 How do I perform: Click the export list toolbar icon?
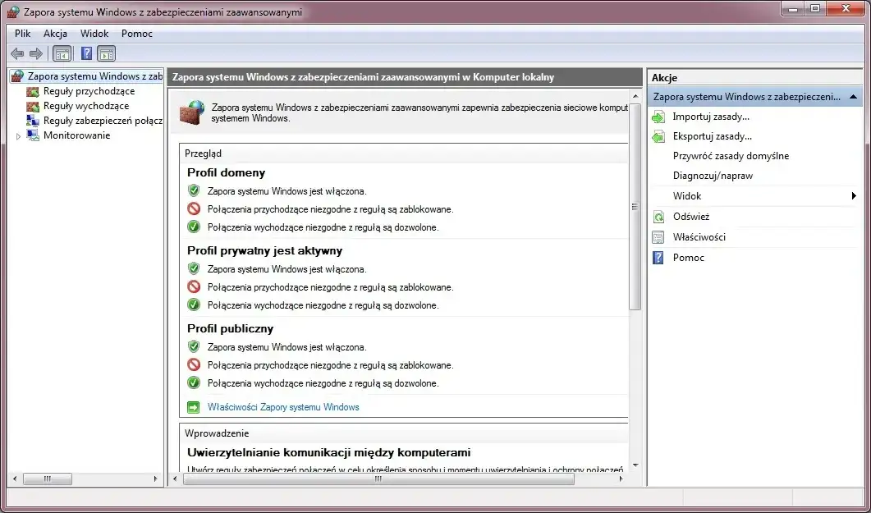pos(106,53)
